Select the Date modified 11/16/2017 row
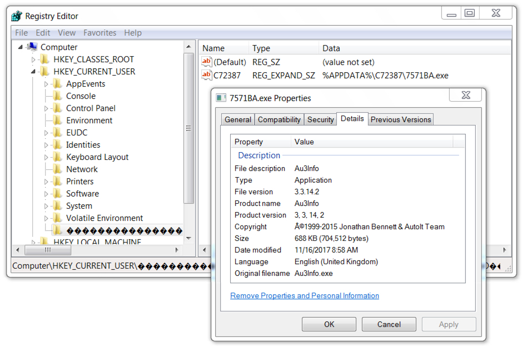 [x=348, y=250]
